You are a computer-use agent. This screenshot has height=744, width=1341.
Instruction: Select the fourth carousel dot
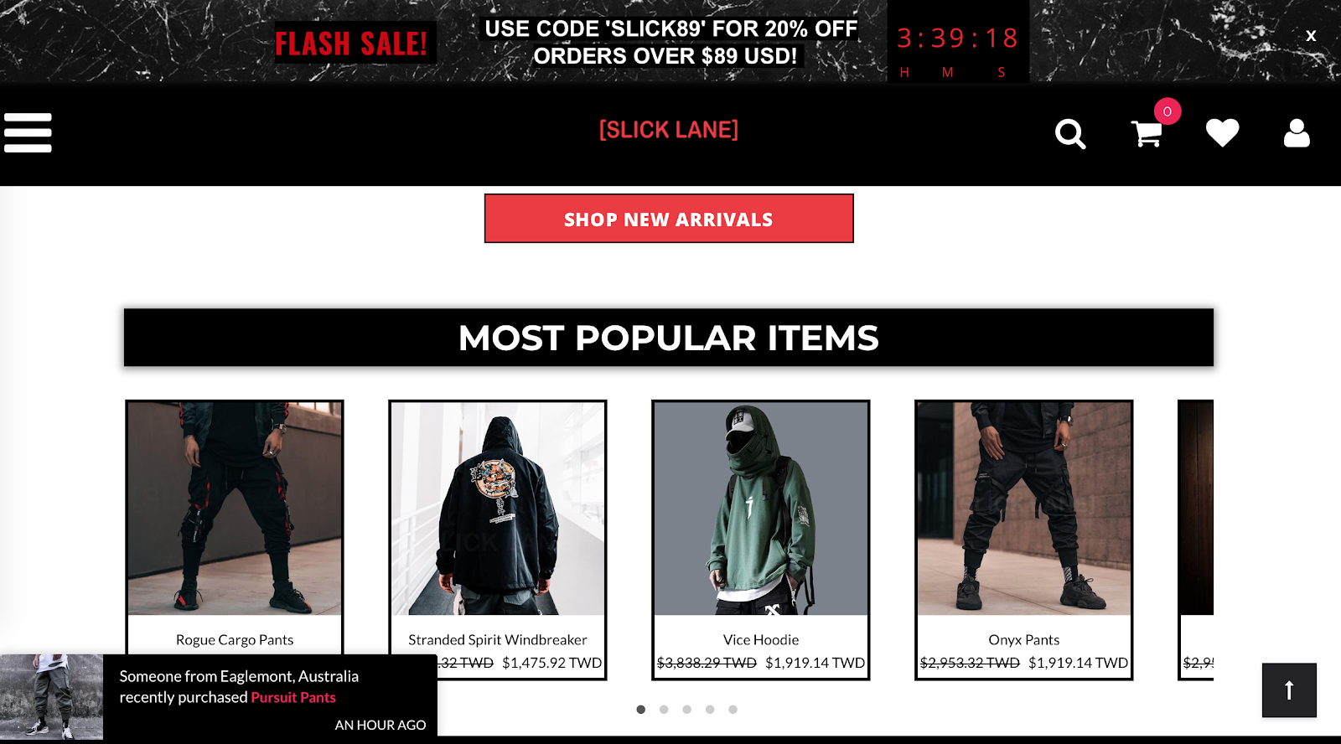(710, 710)
